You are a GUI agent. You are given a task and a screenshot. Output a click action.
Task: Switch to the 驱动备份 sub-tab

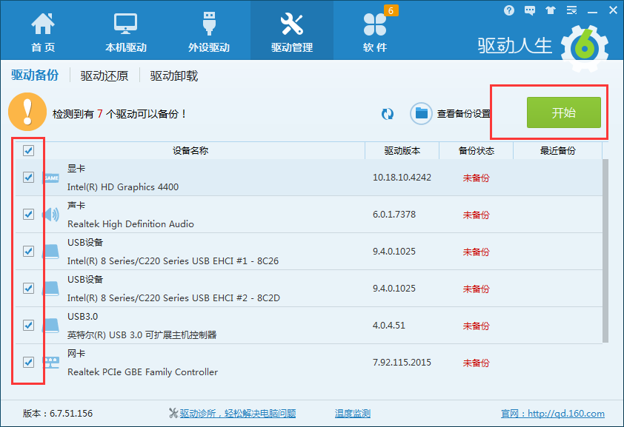click(x=35, y=75)
